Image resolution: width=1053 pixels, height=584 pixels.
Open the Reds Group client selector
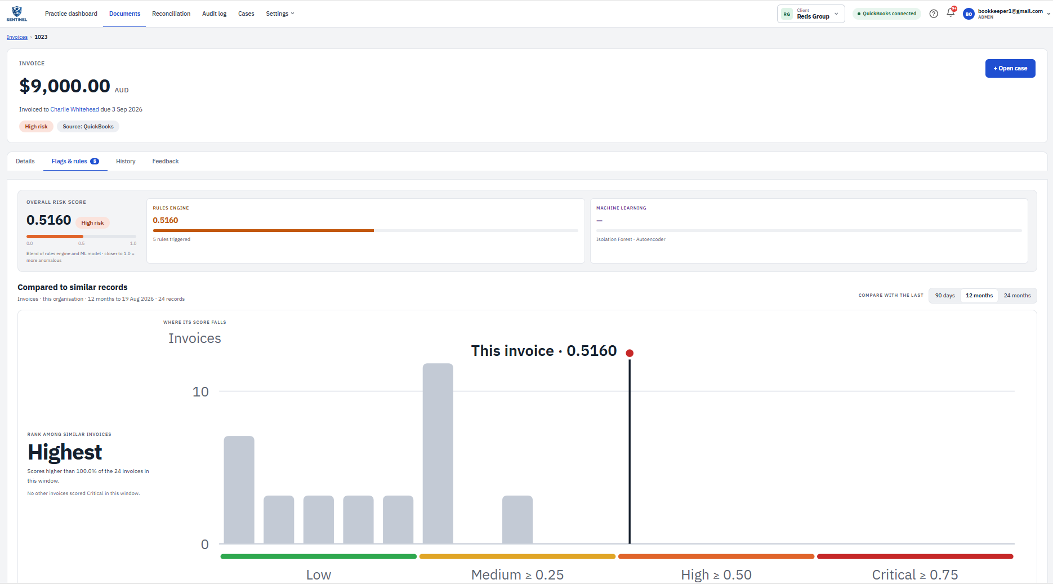point(811,14)
